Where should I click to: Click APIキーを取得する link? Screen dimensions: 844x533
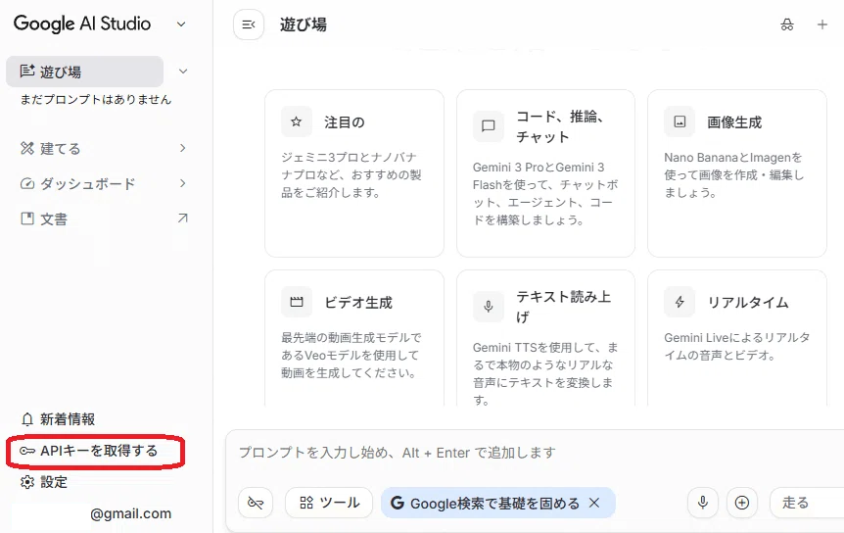click(99, 451)
